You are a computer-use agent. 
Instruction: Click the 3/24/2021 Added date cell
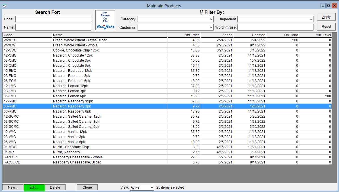click(x=217, y=50)
